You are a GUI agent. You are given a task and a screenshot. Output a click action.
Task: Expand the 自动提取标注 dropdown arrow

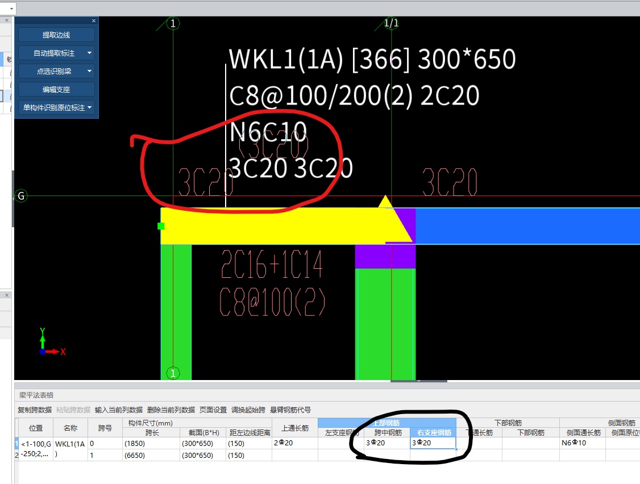coord(89,53)
